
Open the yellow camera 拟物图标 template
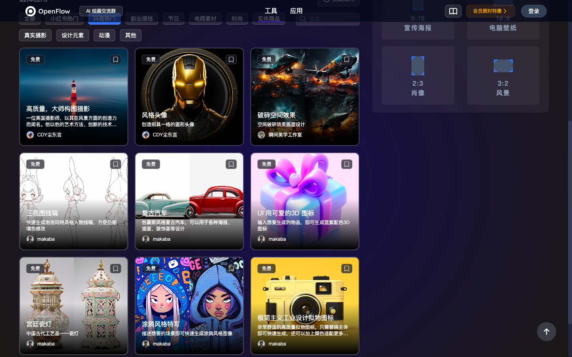click(x=305, y=306)
